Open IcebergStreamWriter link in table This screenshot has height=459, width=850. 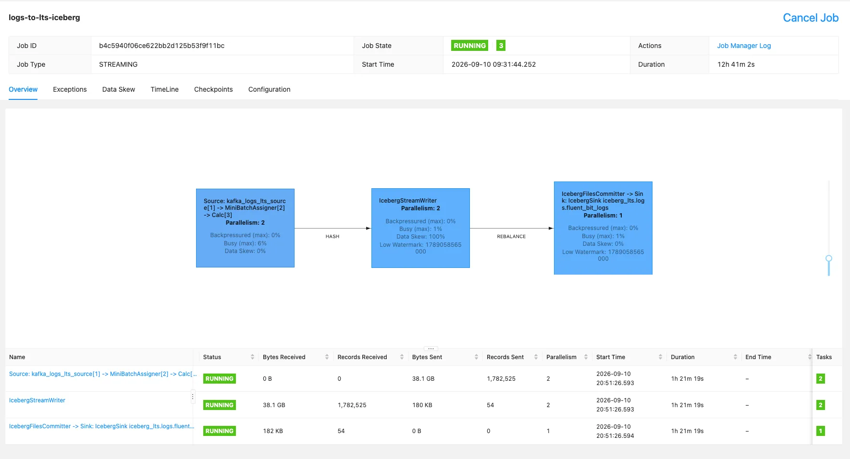point(37,400)
